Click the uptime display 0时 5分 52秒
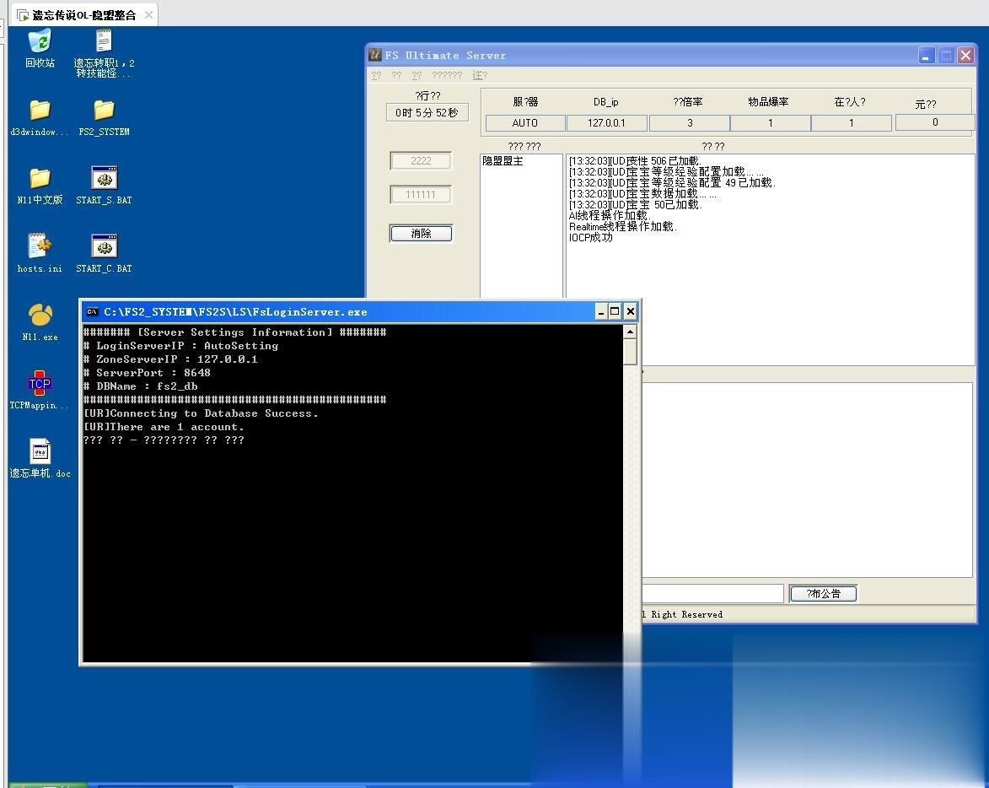The width and height of the screenshot is (989, 788). [x=427, y=112]
